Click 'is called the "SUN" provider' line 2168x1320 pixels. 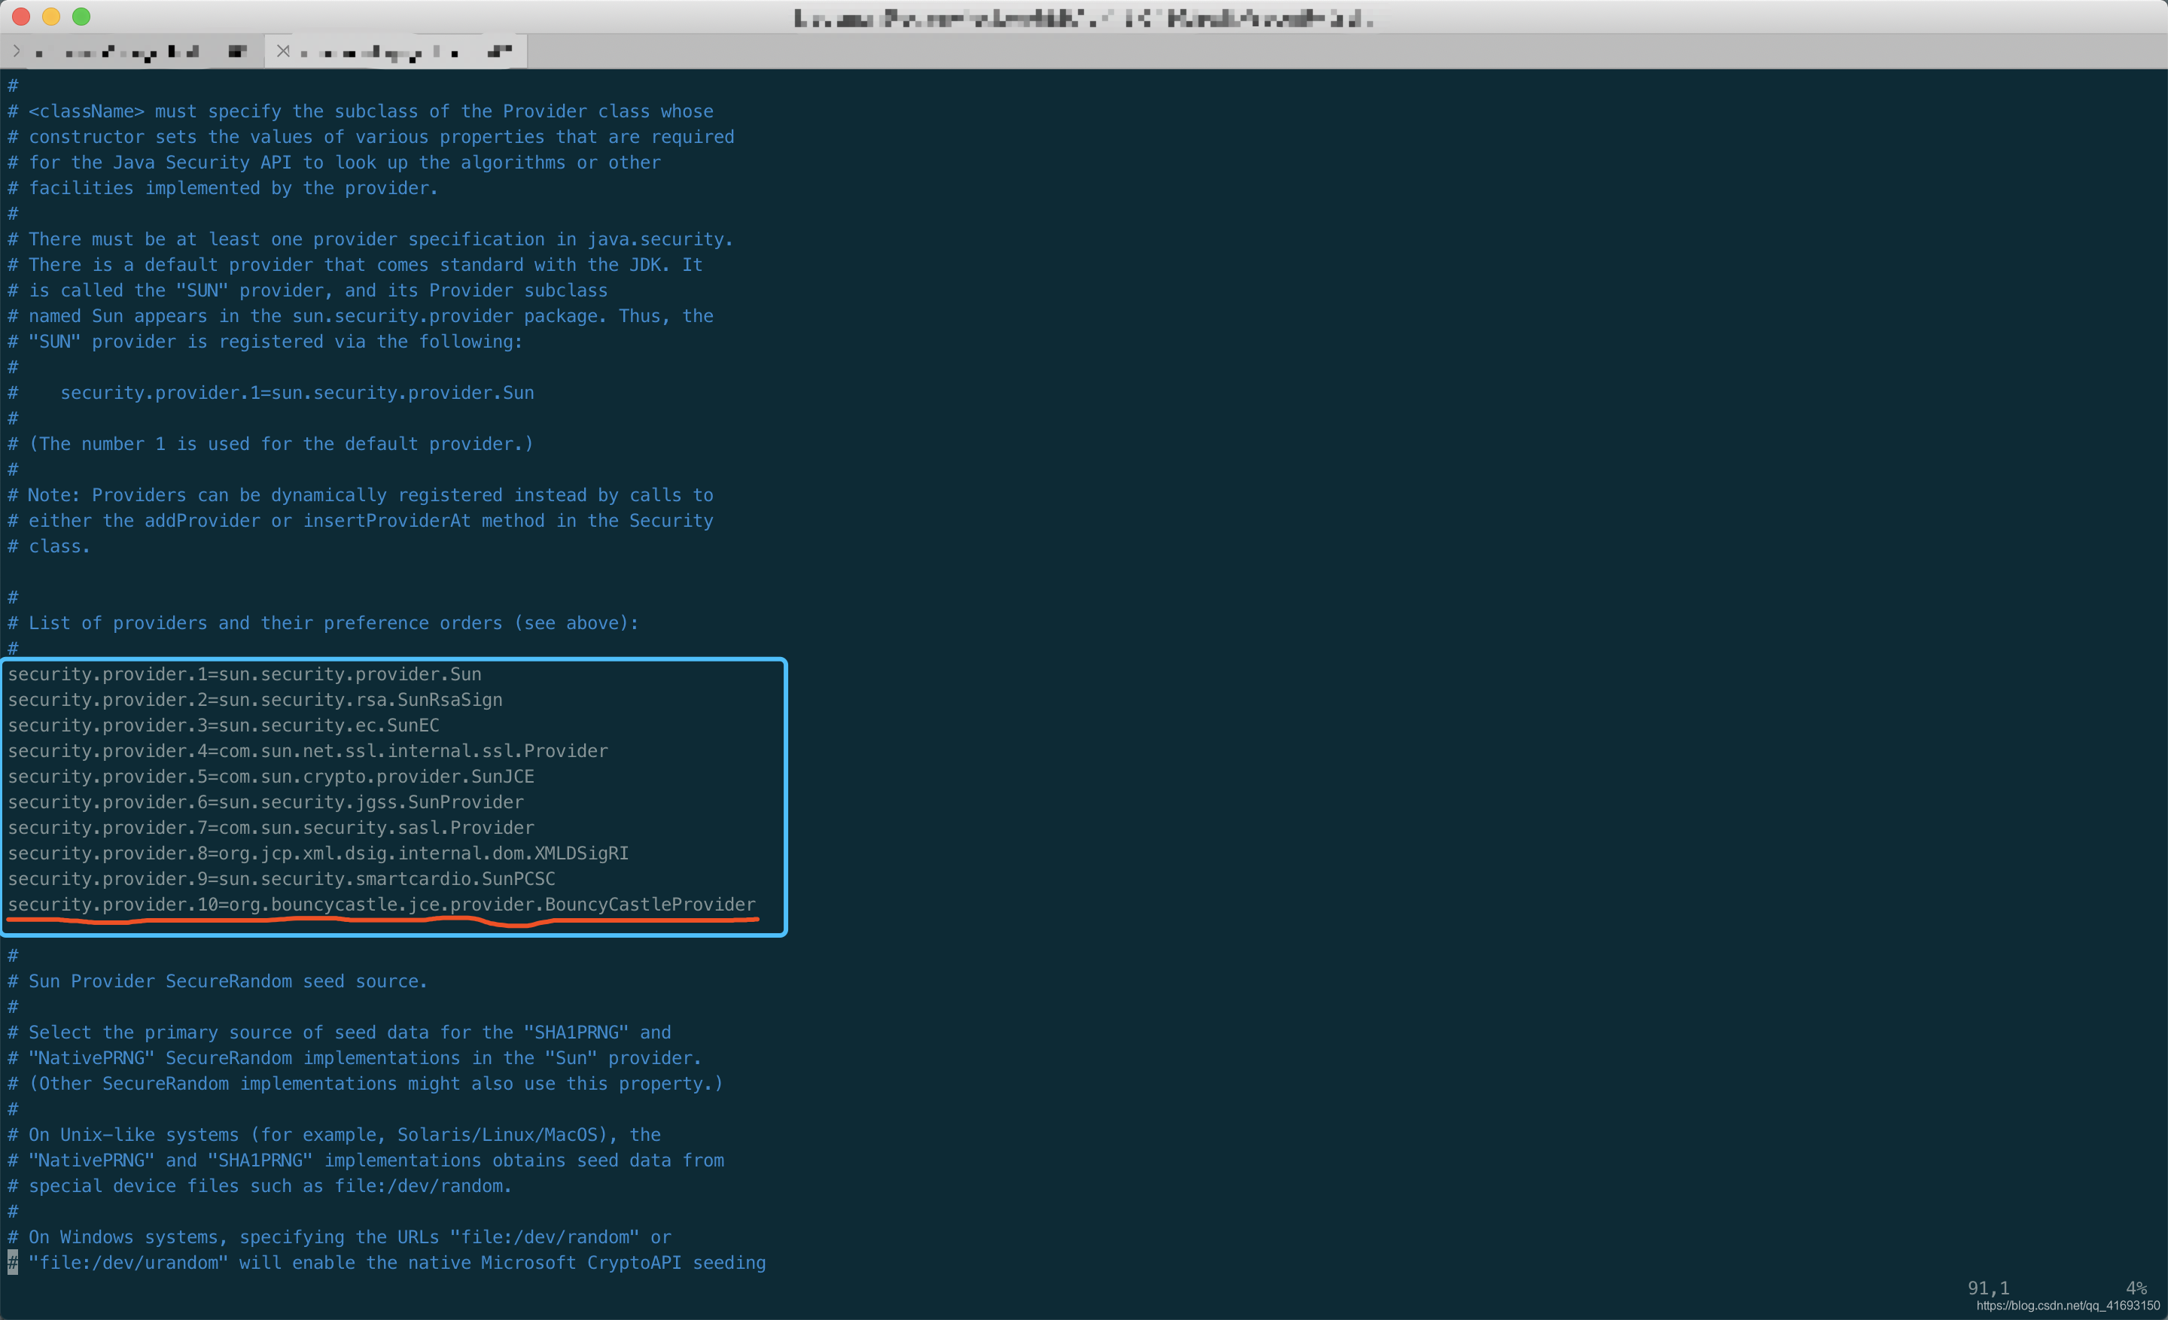tap(308, 290)
